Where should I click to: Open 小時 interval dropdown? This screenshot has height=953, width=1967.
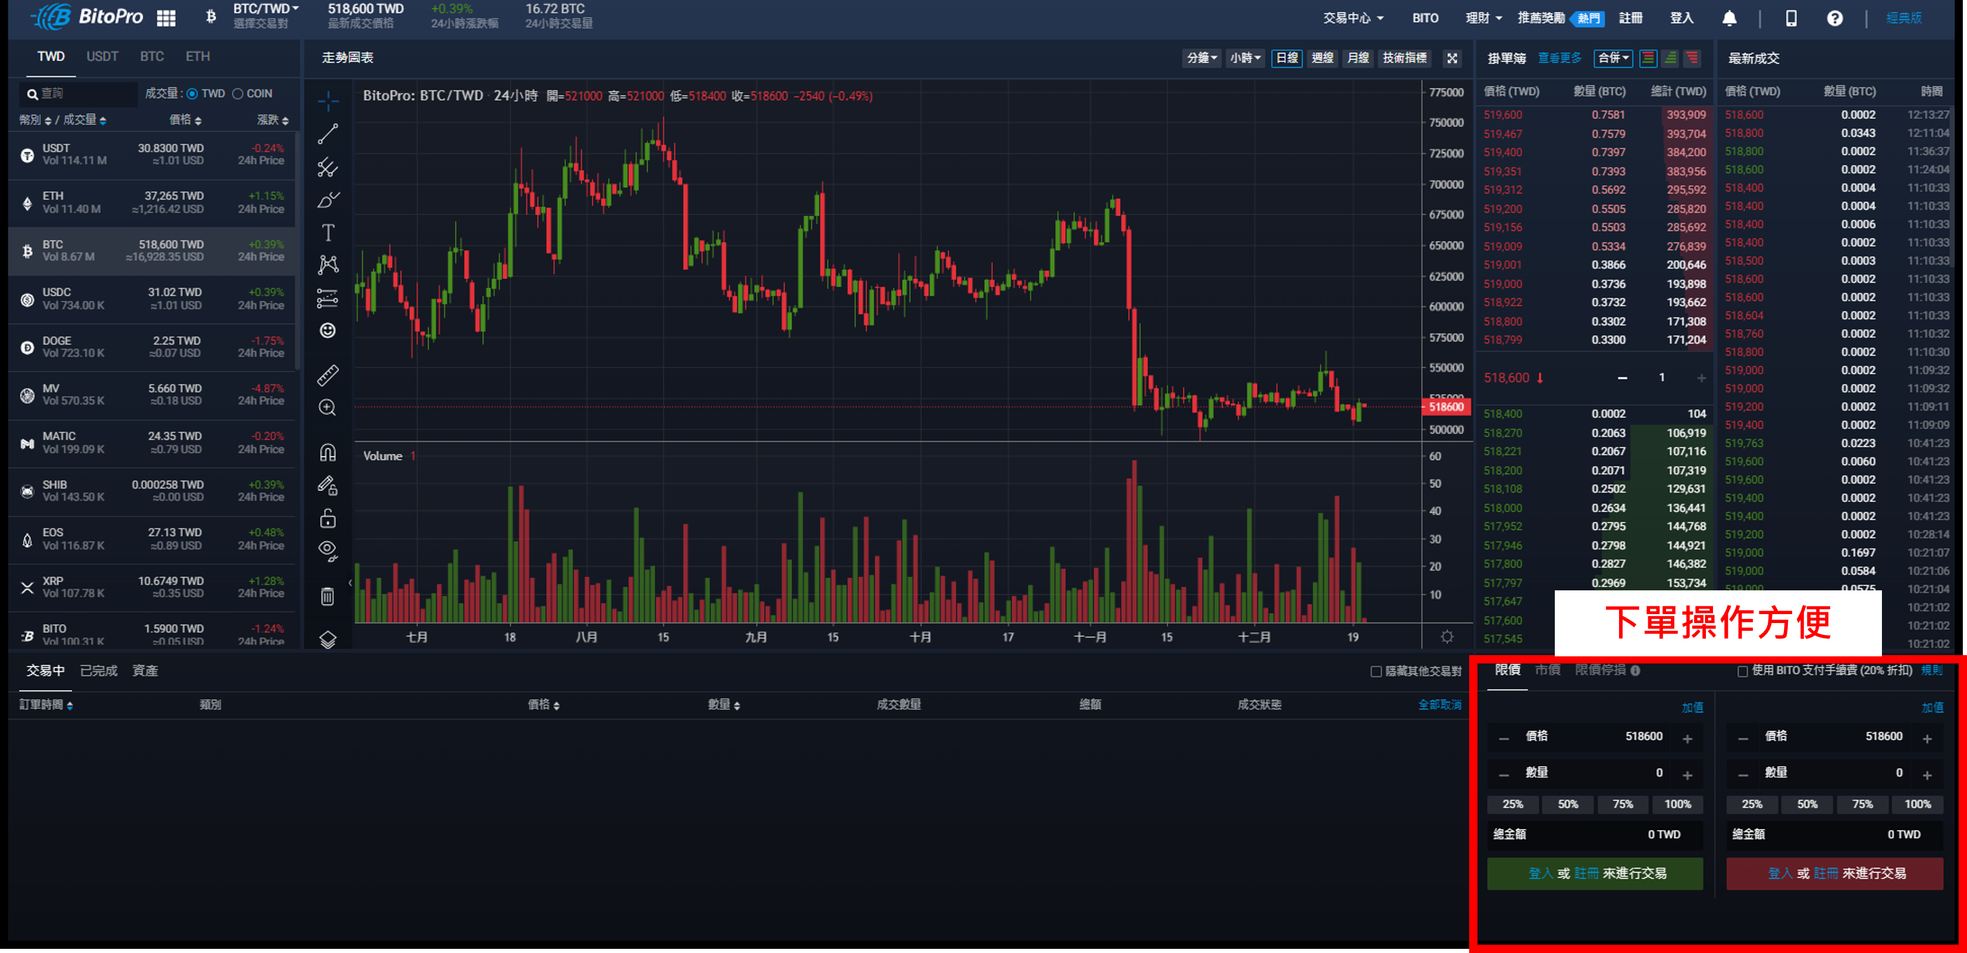(1245, 58)
